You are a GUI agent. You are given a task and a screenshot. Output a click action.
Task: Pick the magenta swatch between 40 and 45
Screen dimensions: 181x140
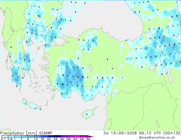77,136
